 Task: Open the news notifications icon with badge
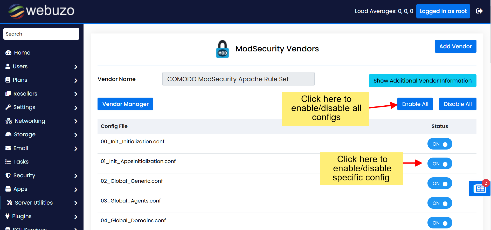[480, 188]
